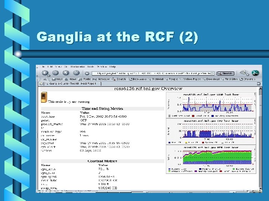This screenshot has width=269, height=201.
Task: Open the WebMail bookmark
Action: point(156,79)
